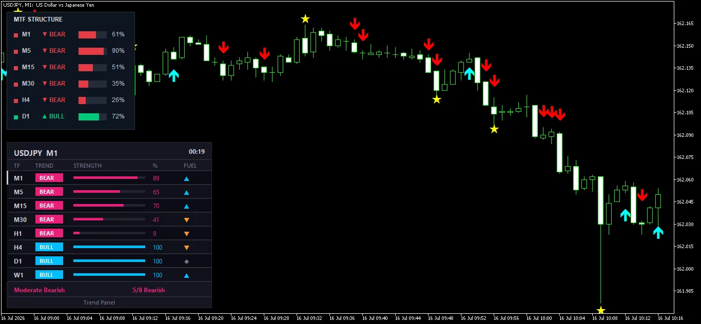Click the 162.000 price axis label
Image resolution: width=701 pixels, height=324 pixels.
[x=686, y=269]
